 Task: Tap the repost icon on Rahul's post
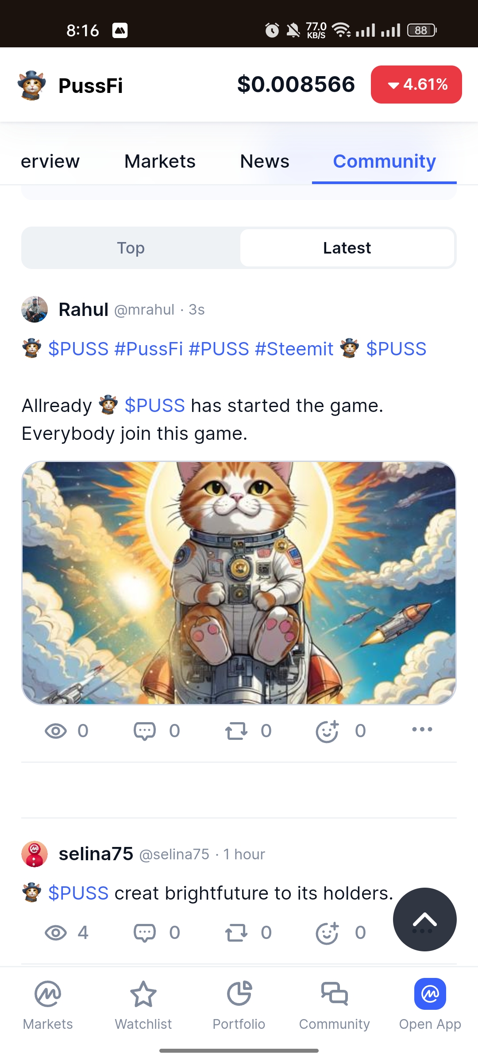(236, 731)
